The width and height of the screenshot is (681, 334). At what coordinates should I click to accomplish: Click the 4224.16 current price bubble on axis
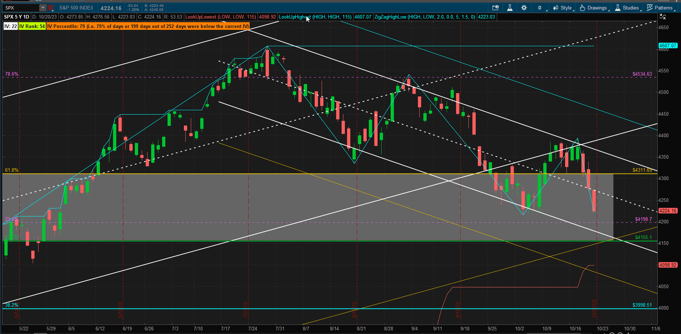coord(668,211)
